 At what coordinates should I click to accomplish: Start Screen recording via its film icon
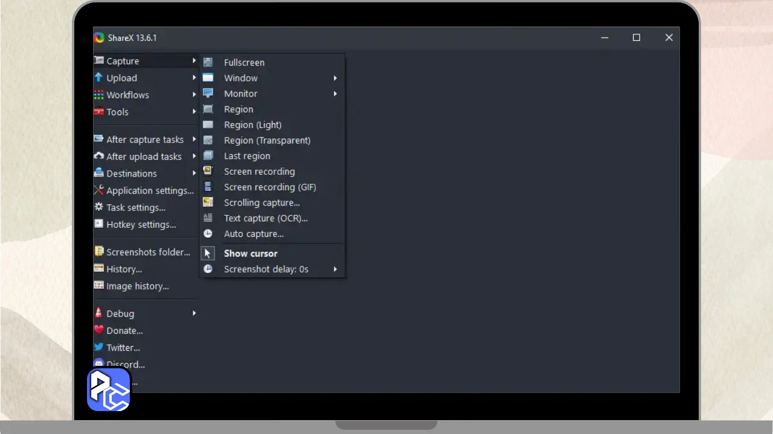click(x=208, y=171)
